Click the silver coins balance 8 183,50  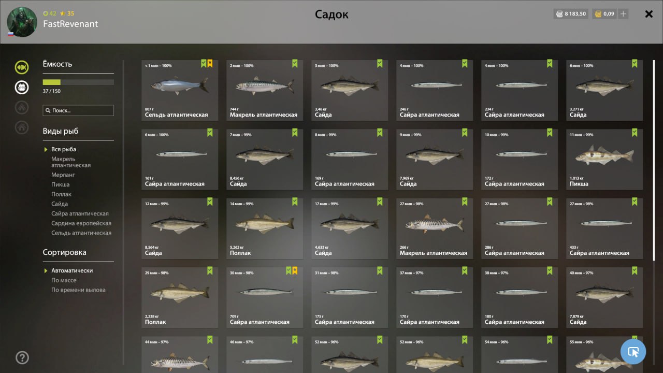571,14
